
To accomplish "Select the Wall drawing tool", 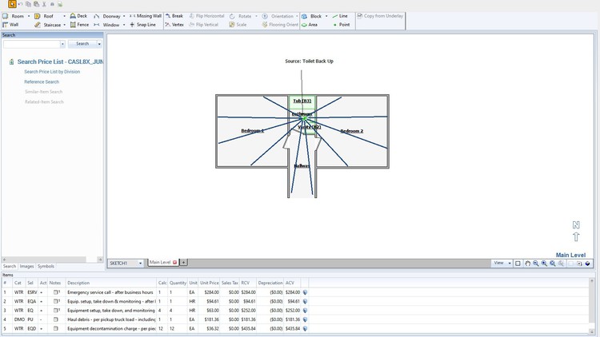I will (10, 25).
